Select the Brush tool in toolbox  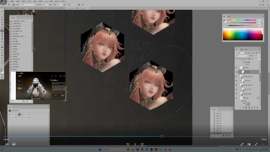tap(2, 31)
